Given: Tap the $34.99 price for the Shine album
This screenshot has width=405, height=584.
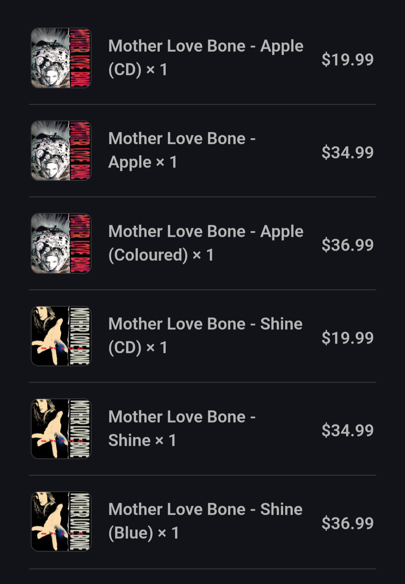Looking at the screenshot, I should (348, 430).
